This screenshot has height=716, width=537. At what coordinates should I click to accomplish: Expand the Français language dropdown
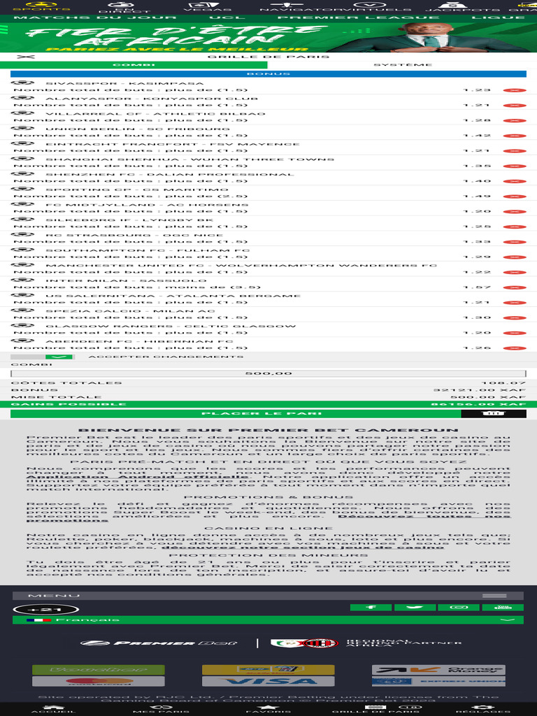click(268, 620)
